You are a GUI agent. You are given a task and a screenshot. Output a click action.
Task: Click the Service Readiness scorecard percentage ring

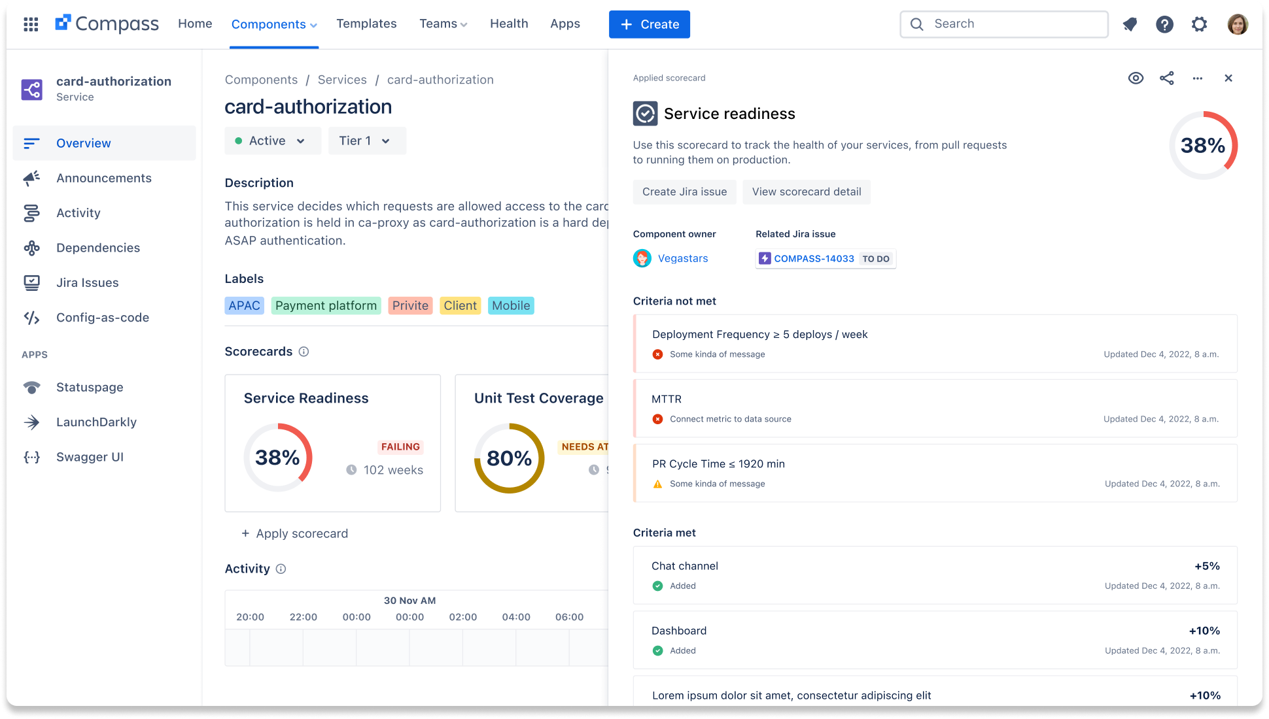point(278,457)
